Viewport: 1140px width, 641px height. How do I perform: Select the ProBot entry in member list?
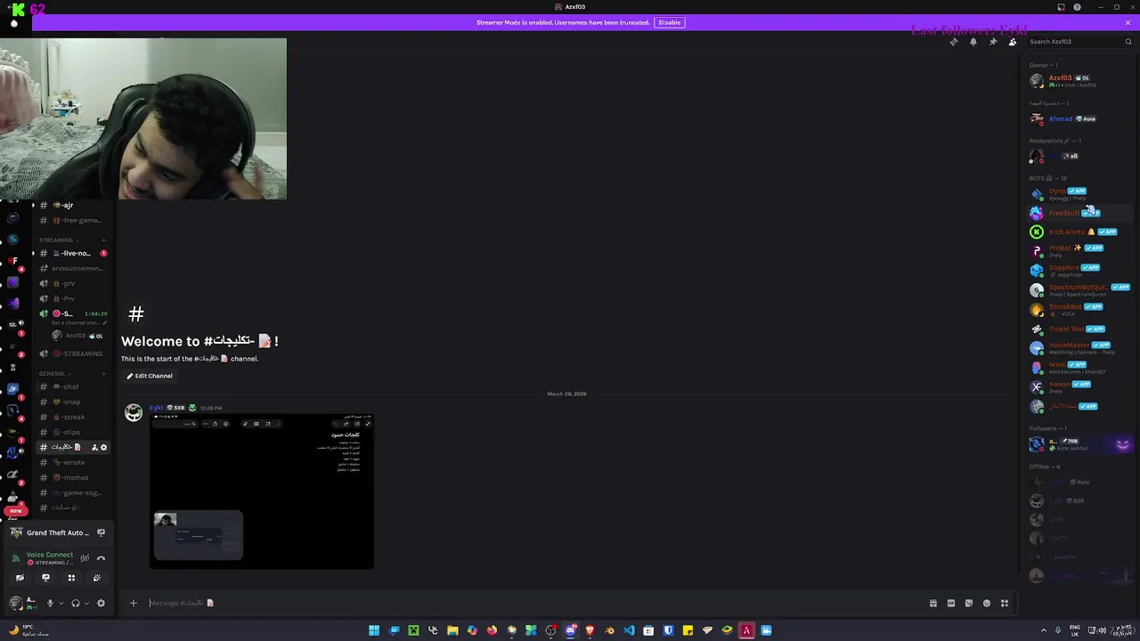(x=1079, y=251)
